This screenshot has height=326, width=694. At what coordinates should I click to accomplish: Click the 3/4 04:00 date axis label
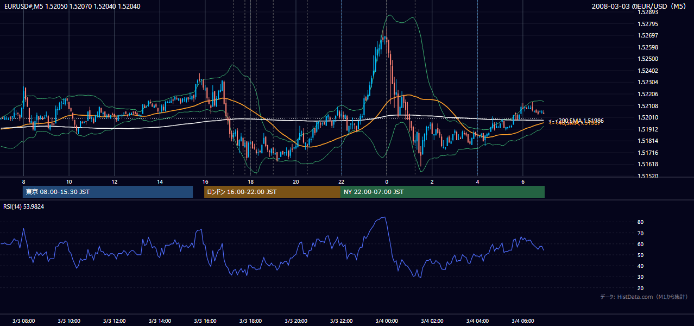(x=477, y=321)
